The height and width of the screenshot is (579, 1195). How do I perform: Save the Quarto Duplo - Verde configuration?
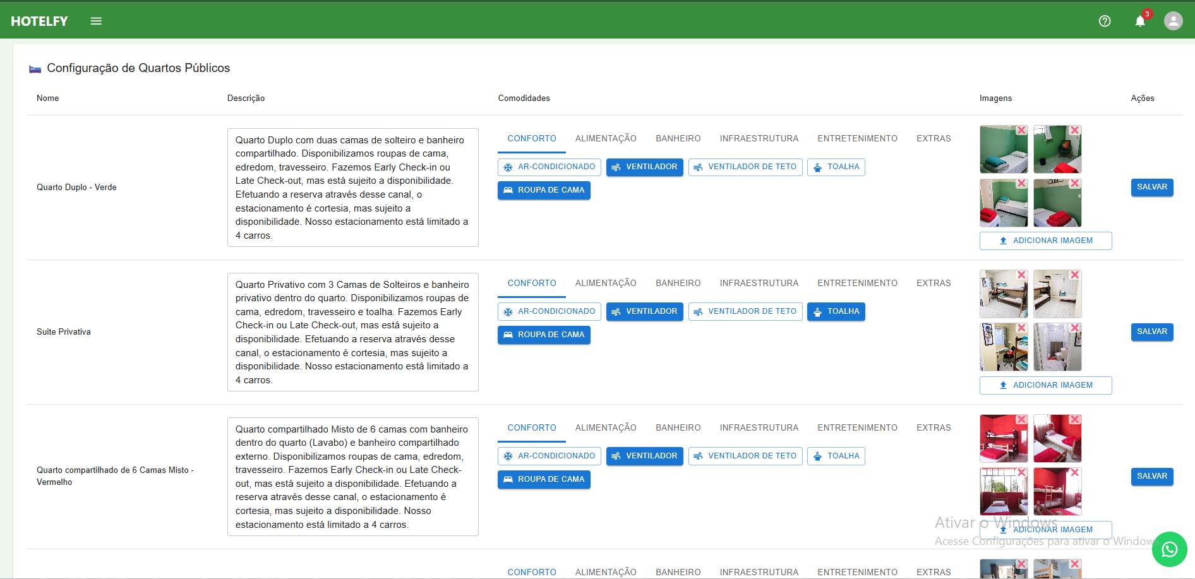(1151, 187)
